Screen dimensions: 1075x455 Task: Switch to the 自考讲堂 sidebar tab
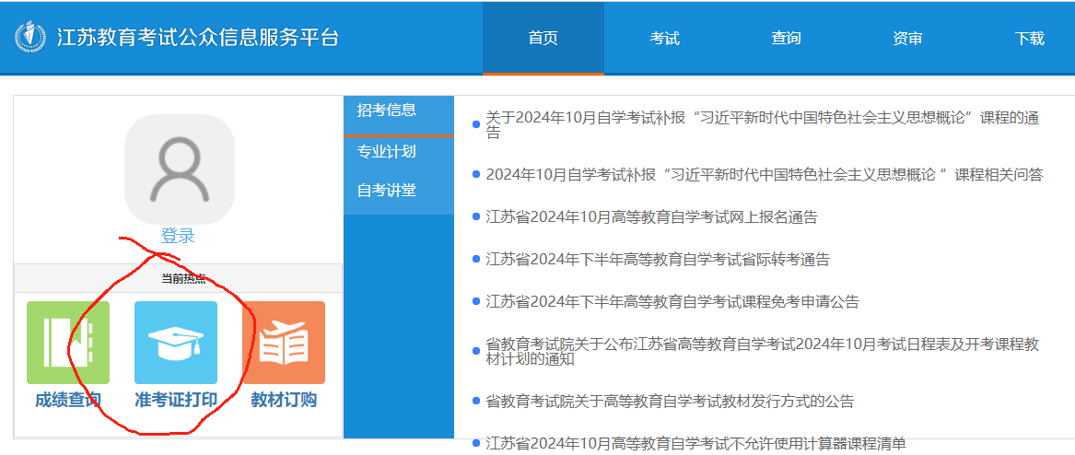coord(387,191)
